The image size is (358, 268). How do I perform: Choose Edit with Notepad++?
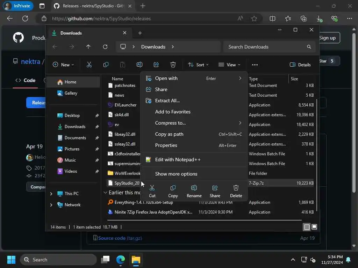pos(194,159)
